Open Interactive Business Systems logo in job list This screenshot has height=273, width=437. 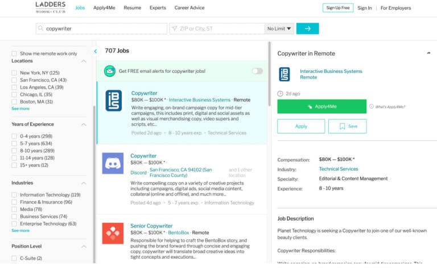[114, 101]
